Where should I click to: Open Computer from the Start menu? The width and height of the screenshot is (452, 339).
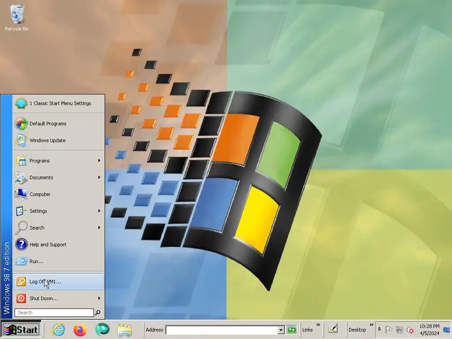click(59, 194)
